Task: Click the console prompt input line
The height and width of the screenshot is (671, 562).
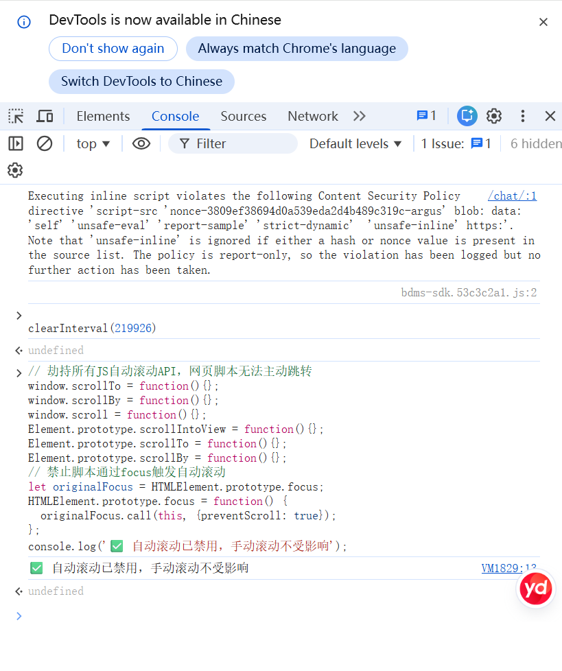Action: pyautogui.click(x=283, y=616)
